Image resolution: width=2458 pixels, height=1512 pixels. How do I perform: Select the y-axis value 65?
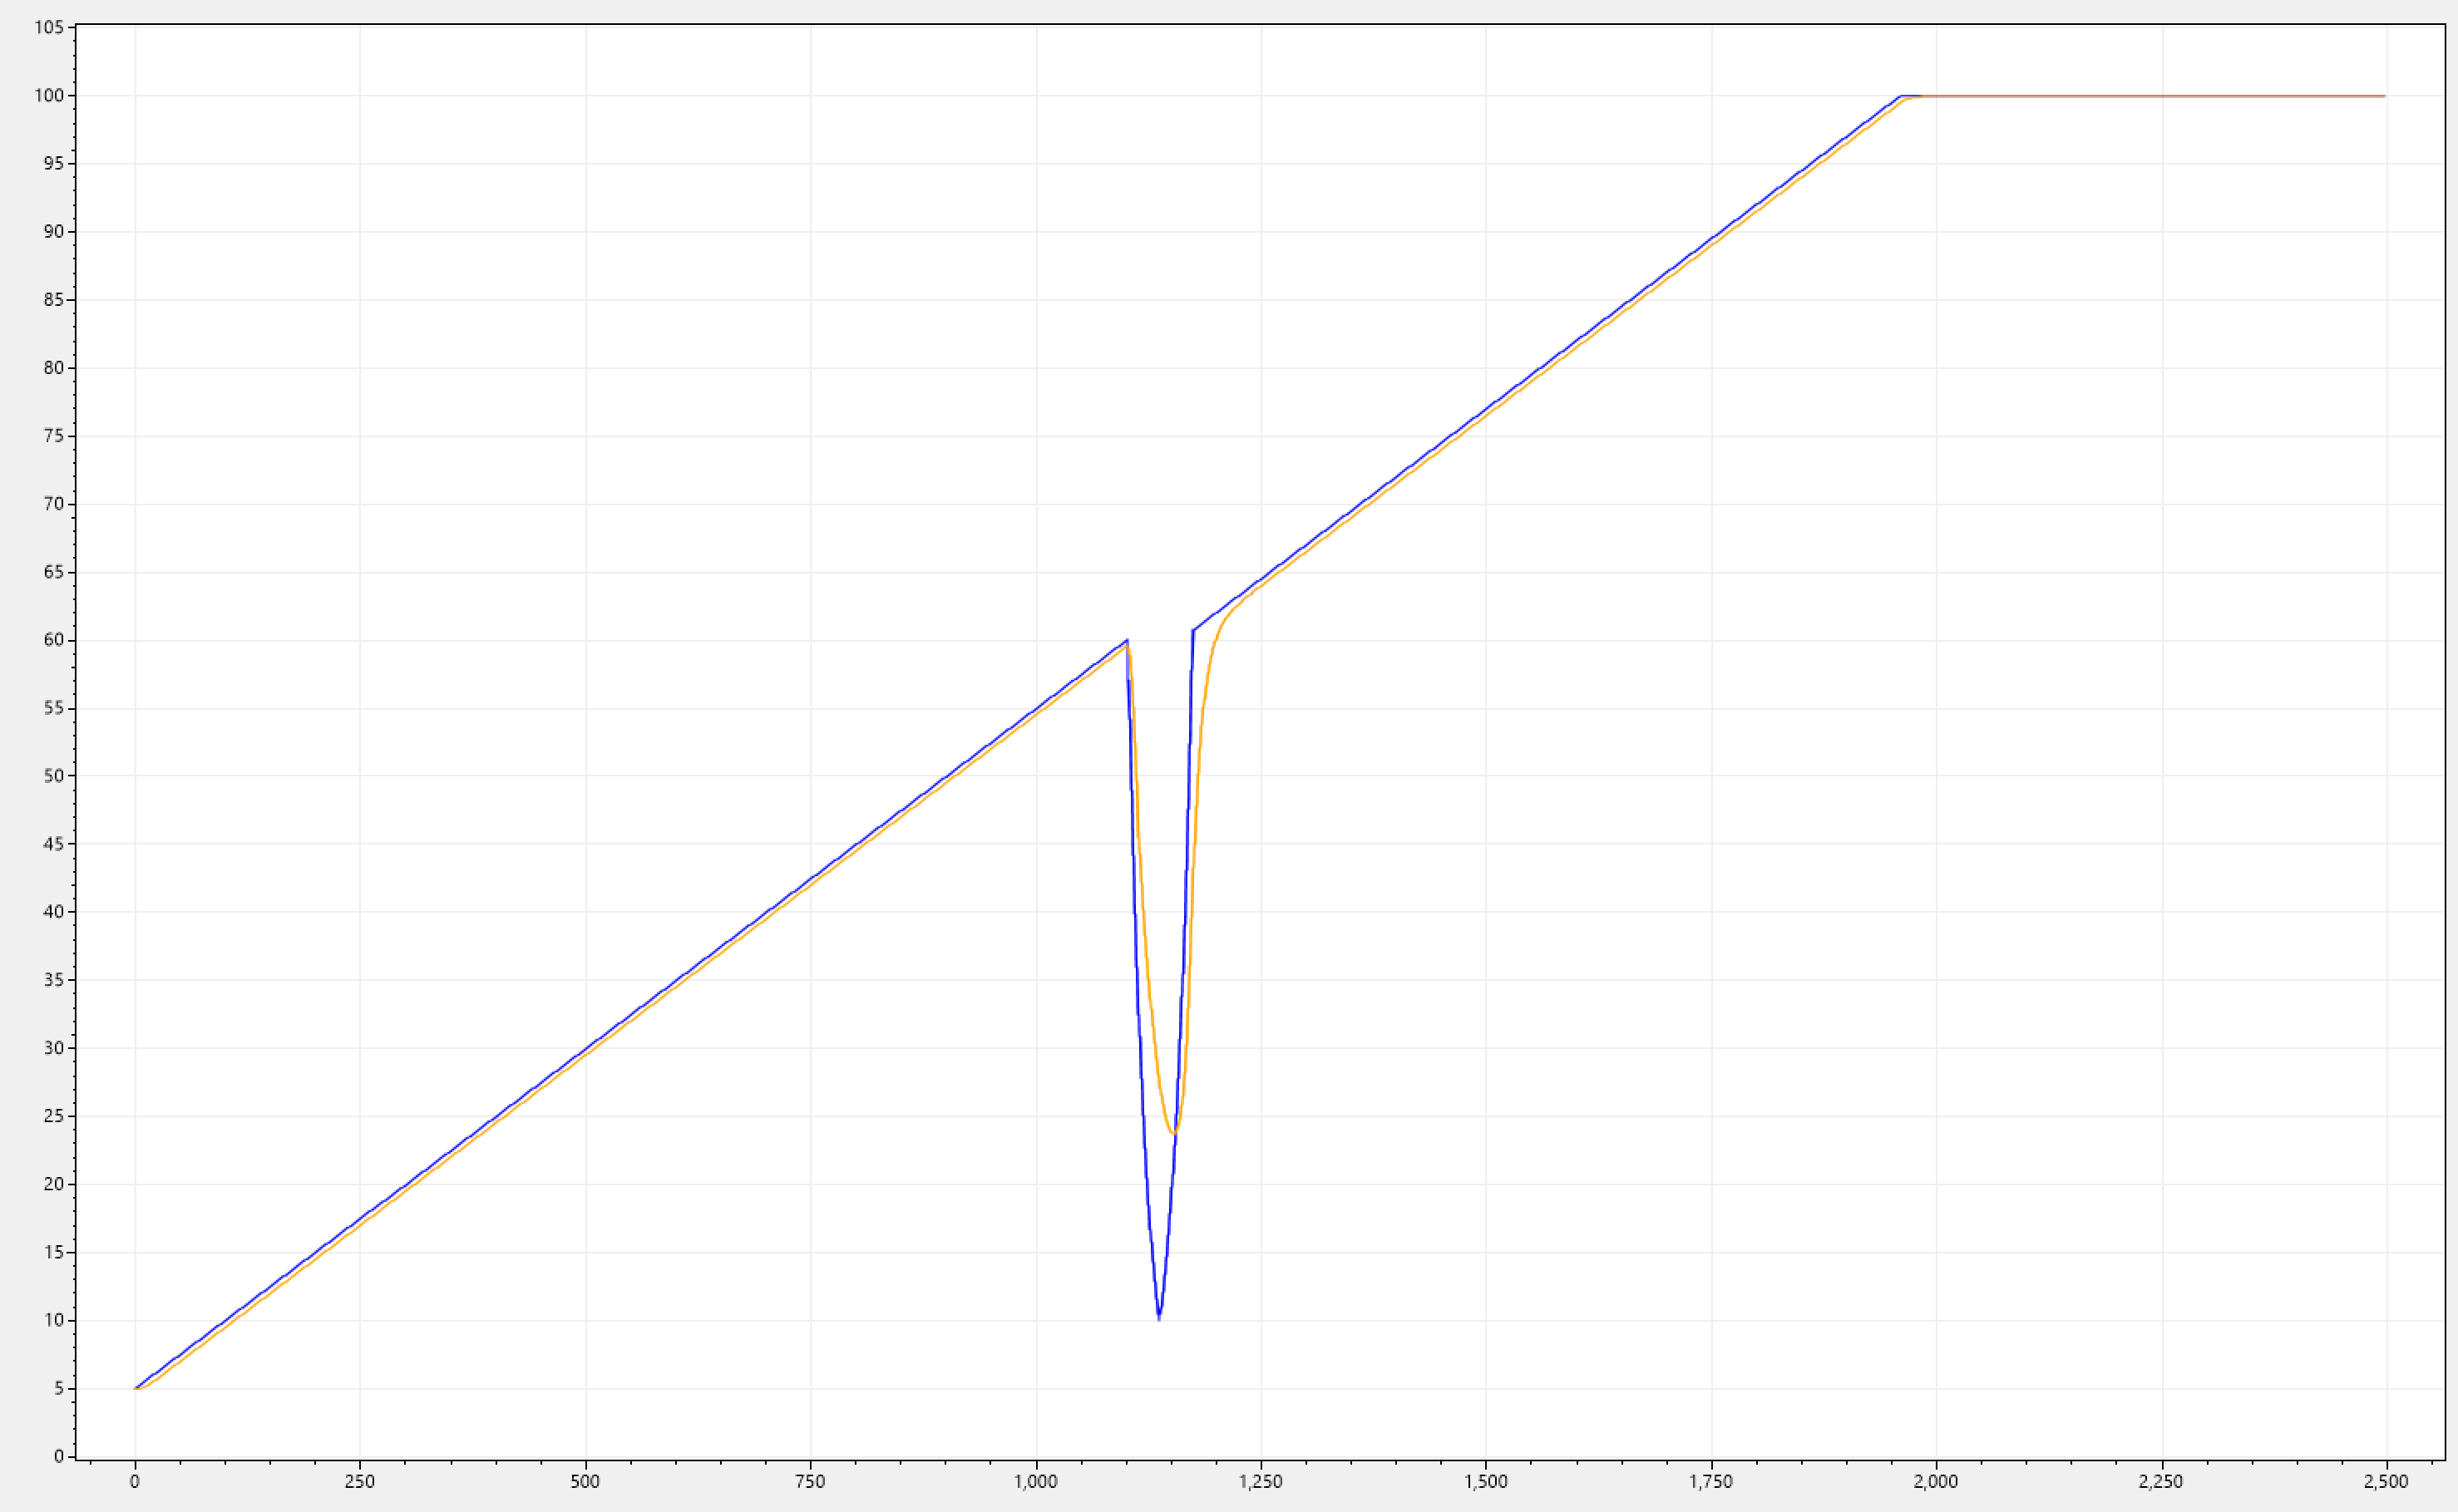[x=53, y=572]
